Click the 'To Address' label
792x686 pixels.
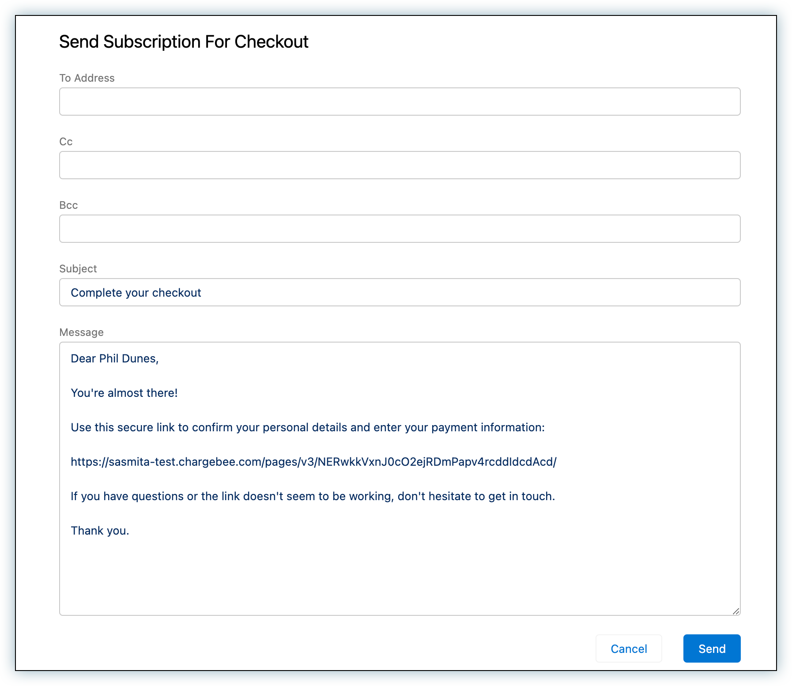(x=87, y=78)
